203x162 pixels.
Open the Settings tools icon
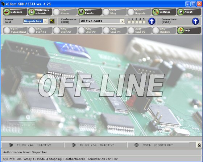156,12
